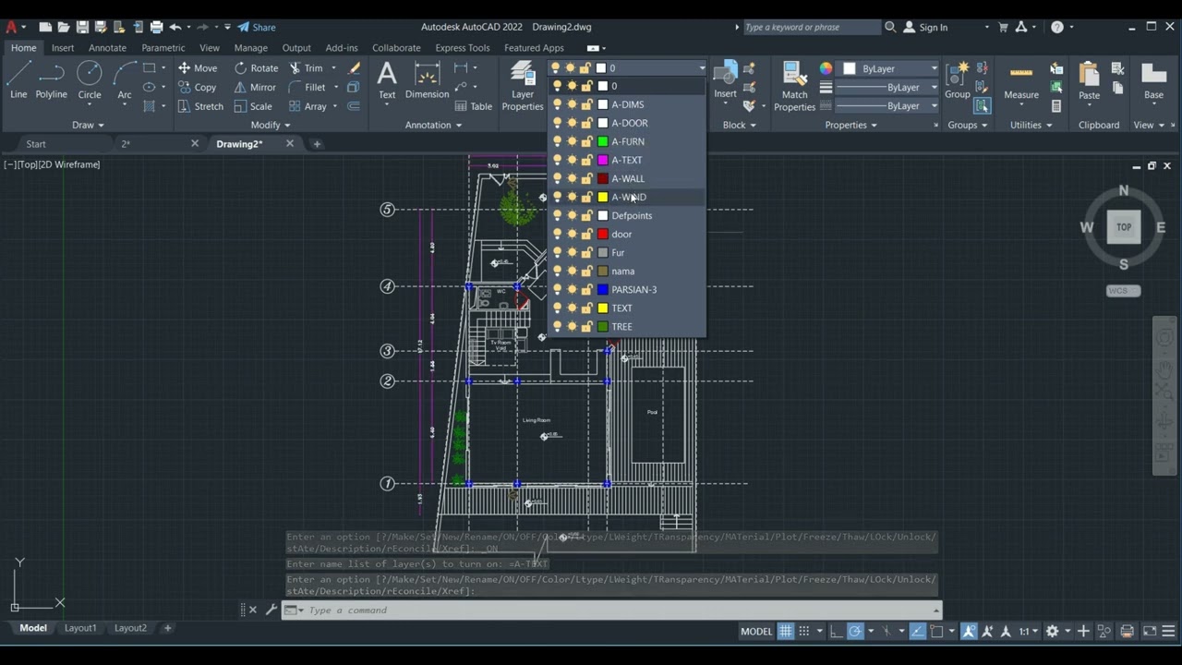The image size is (1182, 665).
Task: Click the Array tool
Action: coord(308,106)
